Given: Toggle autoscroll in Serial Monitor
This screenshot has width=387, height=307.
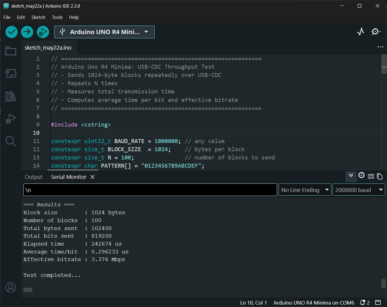Looking at the screenshot, I should pyautogui.click(x=351, y=176).
